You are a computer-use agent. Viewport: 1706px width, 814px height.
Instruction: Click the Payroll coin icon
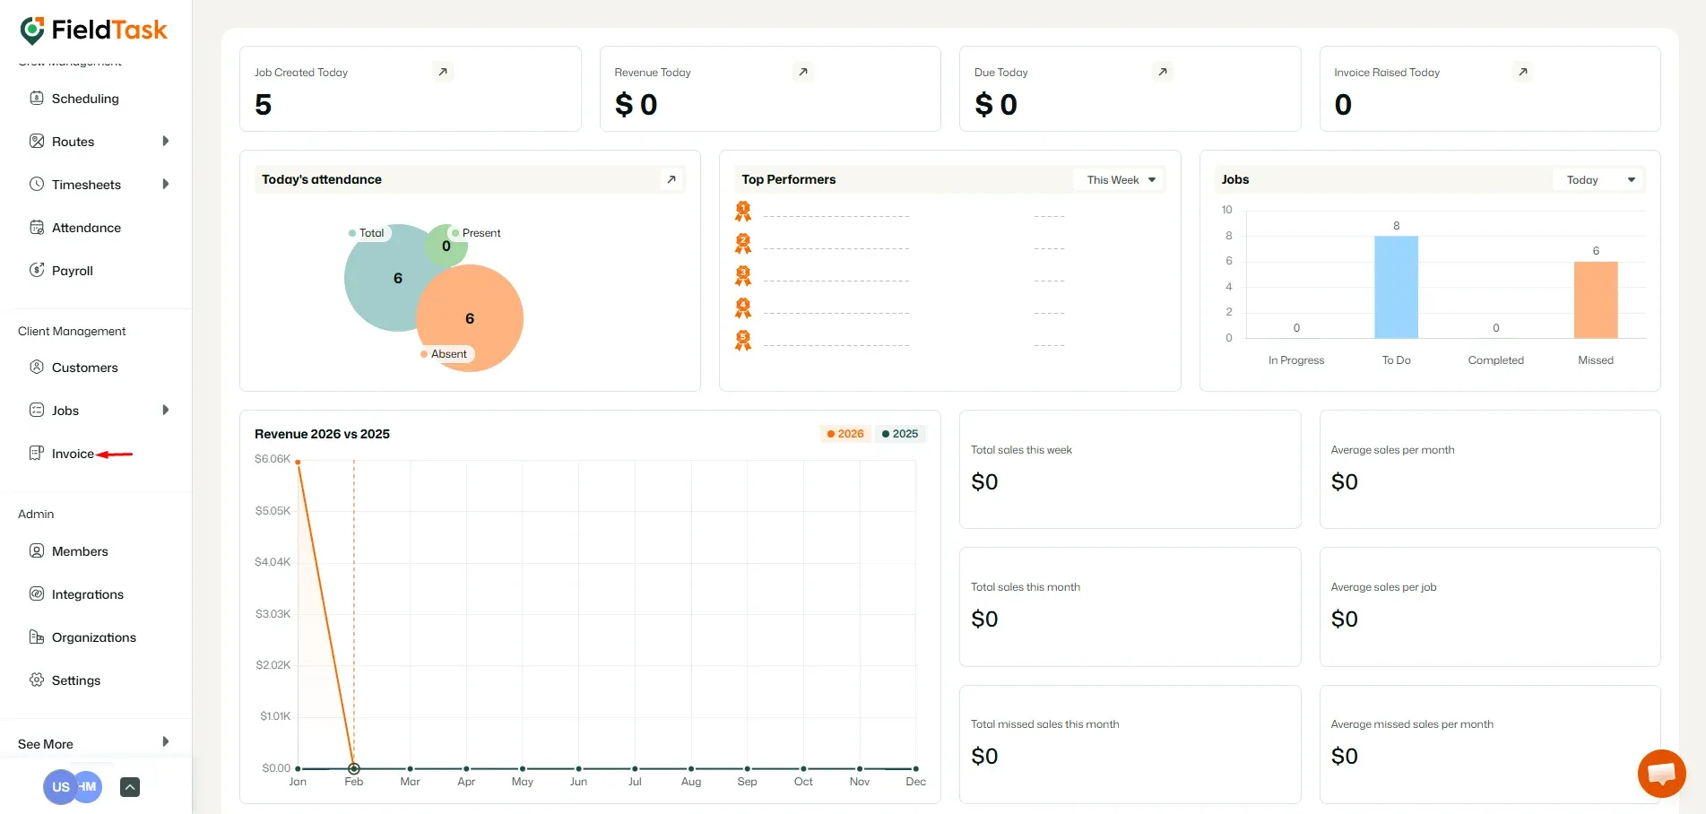[x=36, y=270]
